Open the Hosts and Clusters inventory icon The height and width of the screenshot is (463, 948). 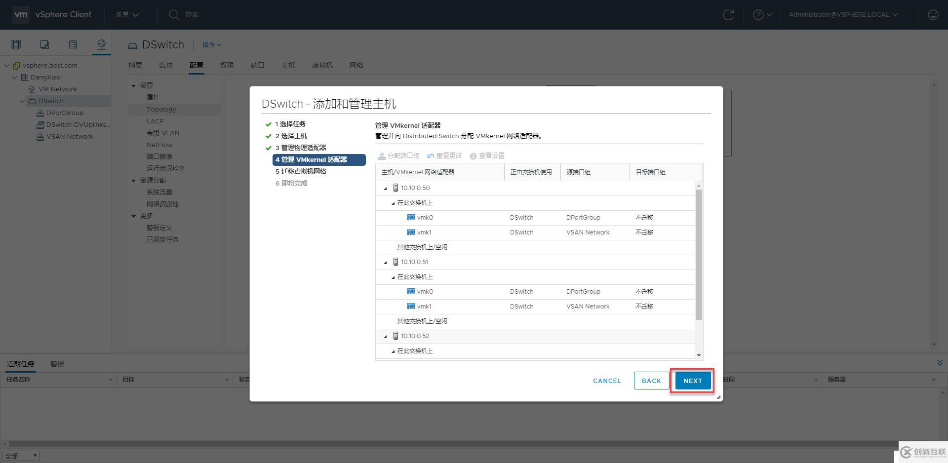point(16,45)
